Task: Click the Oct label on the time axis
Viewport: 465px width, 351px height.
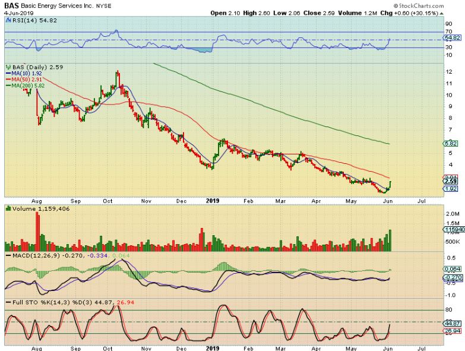Action: point(107,201)
